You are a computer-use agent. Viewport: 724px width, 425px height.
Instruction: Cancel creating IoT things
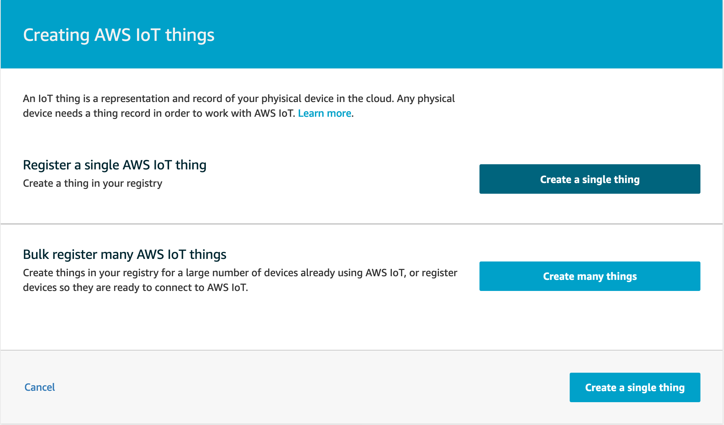tap(40, 387)
